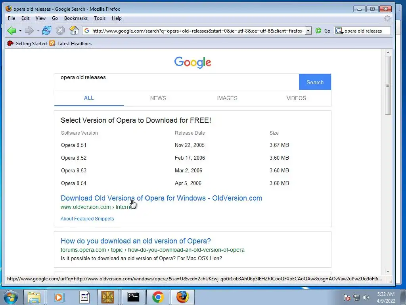Click the 'Opera 8.52' table cell
The height and width of the screenshot is (305, 406).
point(74,158)
